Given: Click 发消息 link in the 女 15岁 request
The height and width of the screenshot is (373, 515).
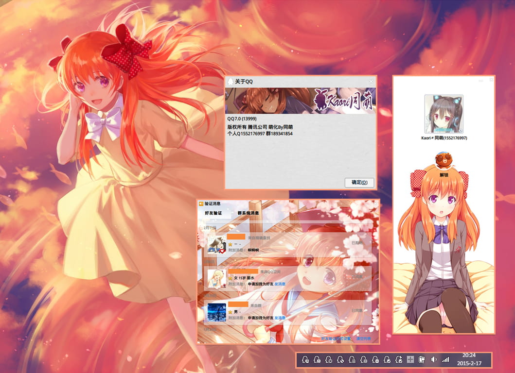Looking at the screenshot, I should click(x=280, y=284).
